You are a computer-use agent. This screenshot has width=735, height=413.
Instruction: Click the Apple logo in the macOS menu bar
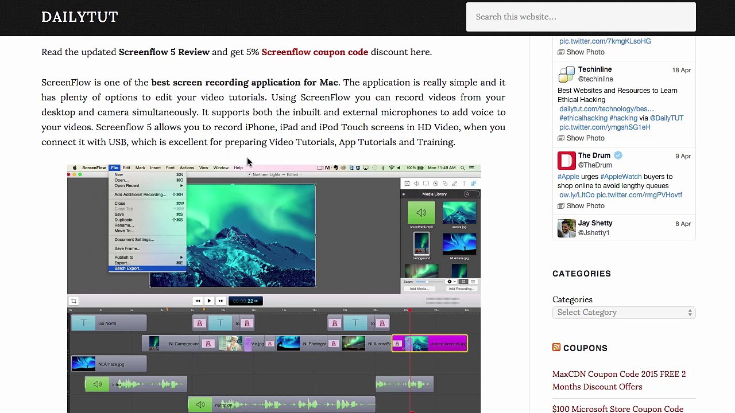[74, 168]
